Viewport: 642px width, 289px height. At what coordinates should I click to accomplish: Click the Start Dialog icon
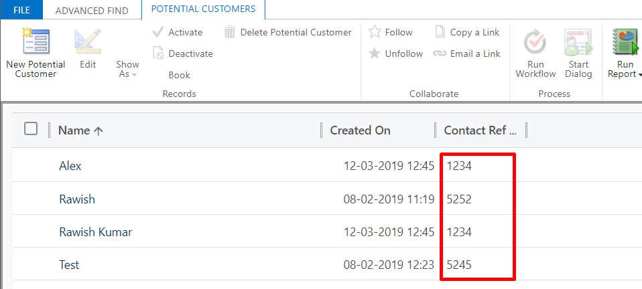click(578, 43)
